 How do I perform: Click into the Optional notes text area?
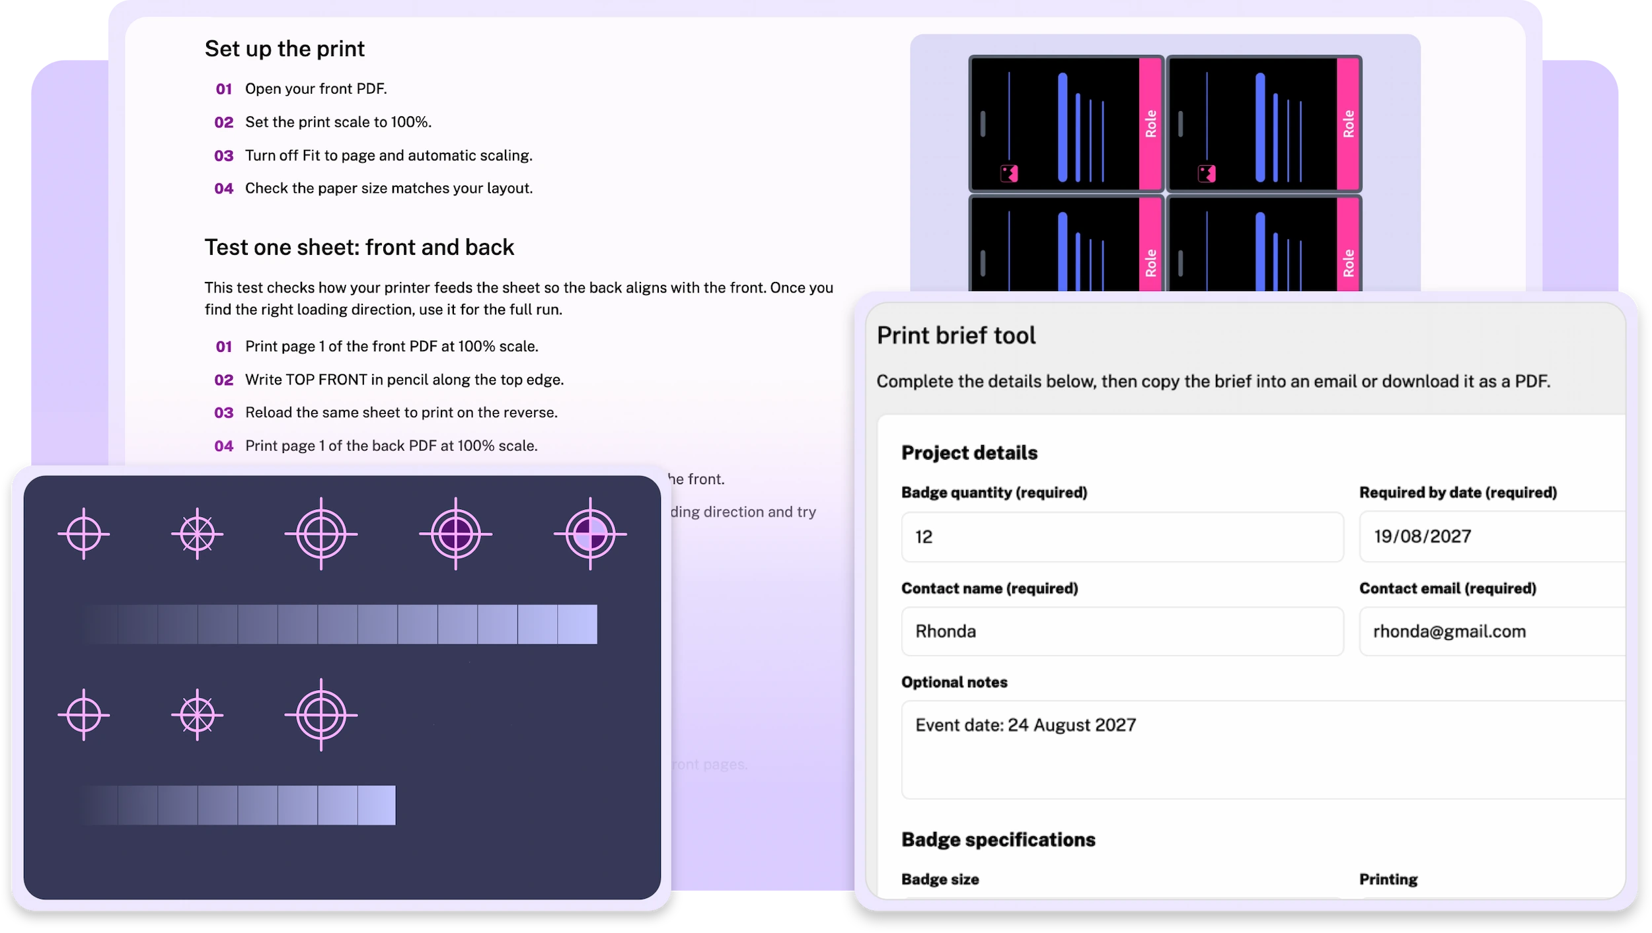pyautogui.click(x=1263, y=750)
